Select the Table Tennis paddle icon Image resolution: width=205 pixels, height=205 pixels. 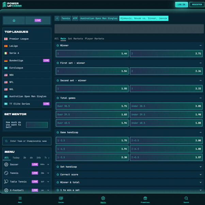6,182
